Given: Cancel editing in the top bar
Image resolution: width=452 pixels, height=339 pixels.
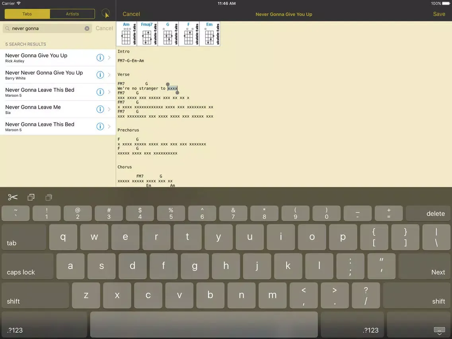Looking at the screenshot, I should [131, 14].
